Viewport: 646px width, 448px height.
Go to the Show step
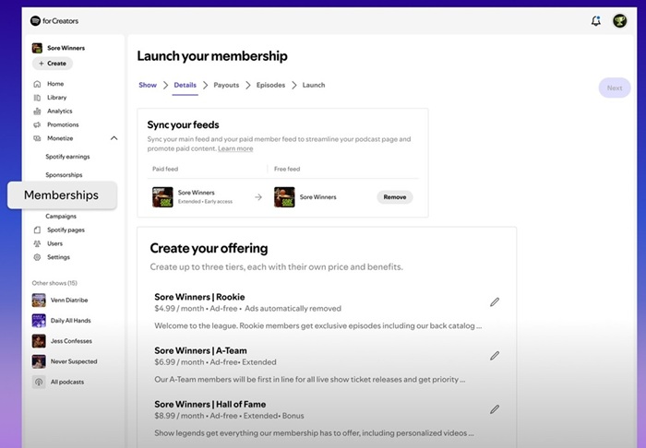[148, 85]
